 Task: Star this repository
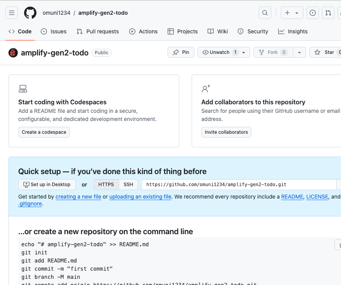(x=325, y=52)
